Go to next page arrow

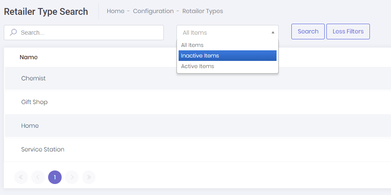coord(72,177)
